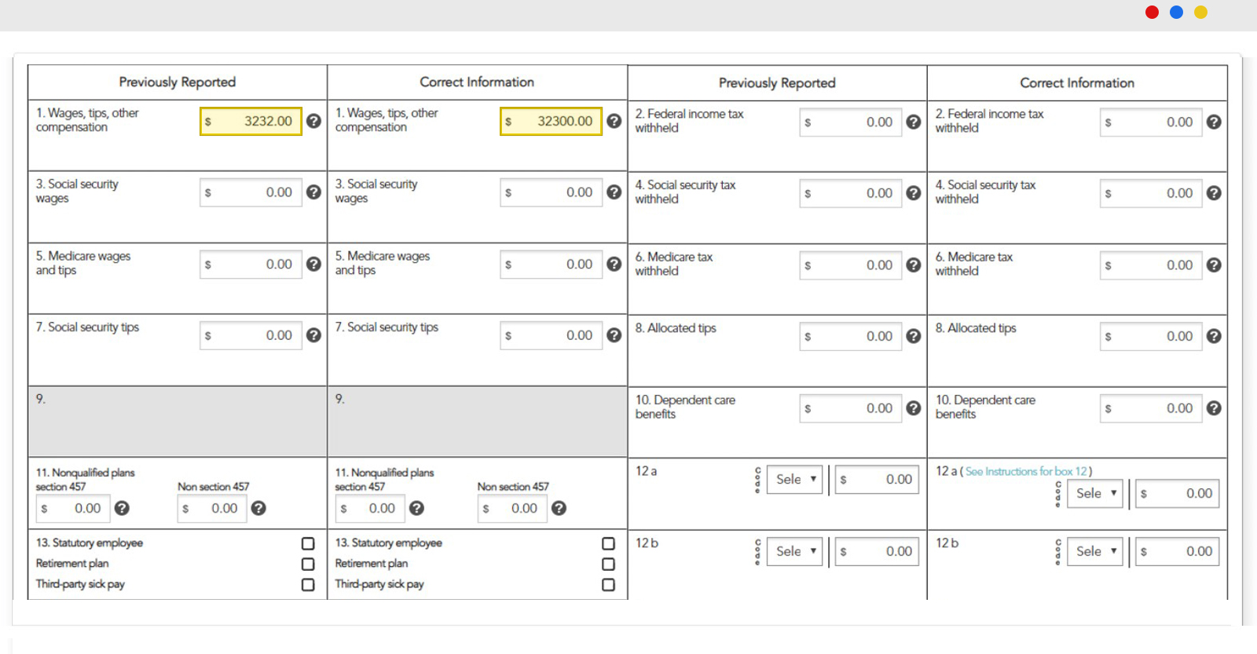Click help icon for Correct Information section 457
This screenshot has width=1257, height=654.
pos(417,508)
